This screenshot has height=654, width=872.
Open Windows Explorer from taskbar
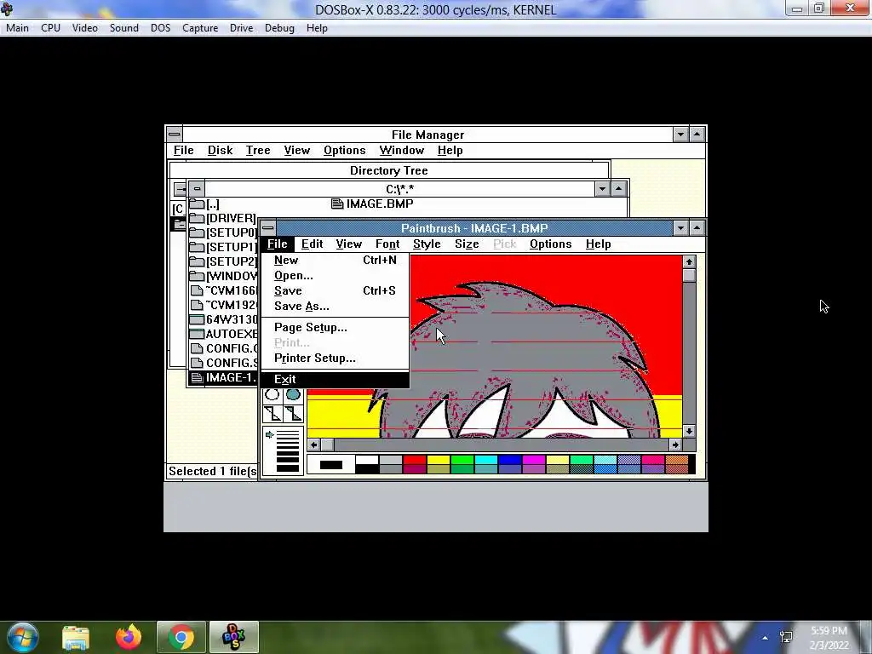[x=76, y=637]
